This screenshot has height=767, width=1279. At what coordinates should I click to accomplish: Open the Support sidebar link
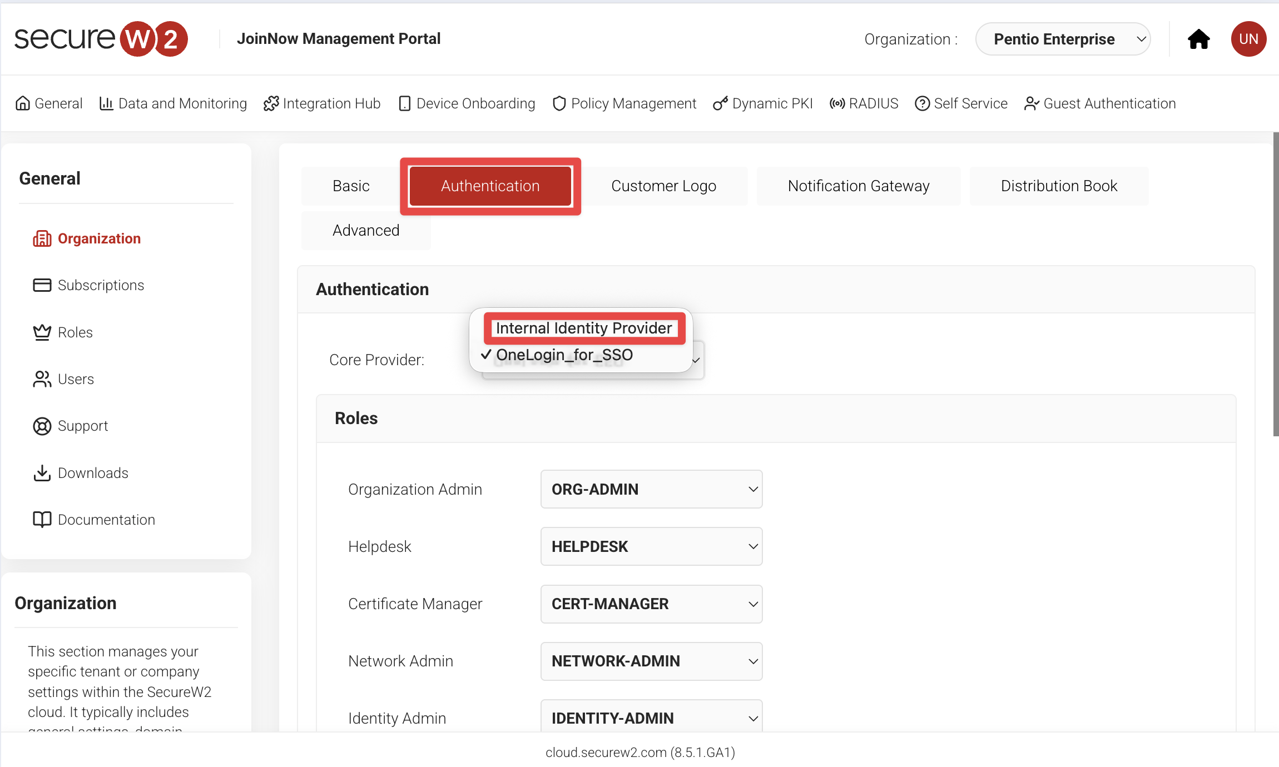[x=83, y=426]
